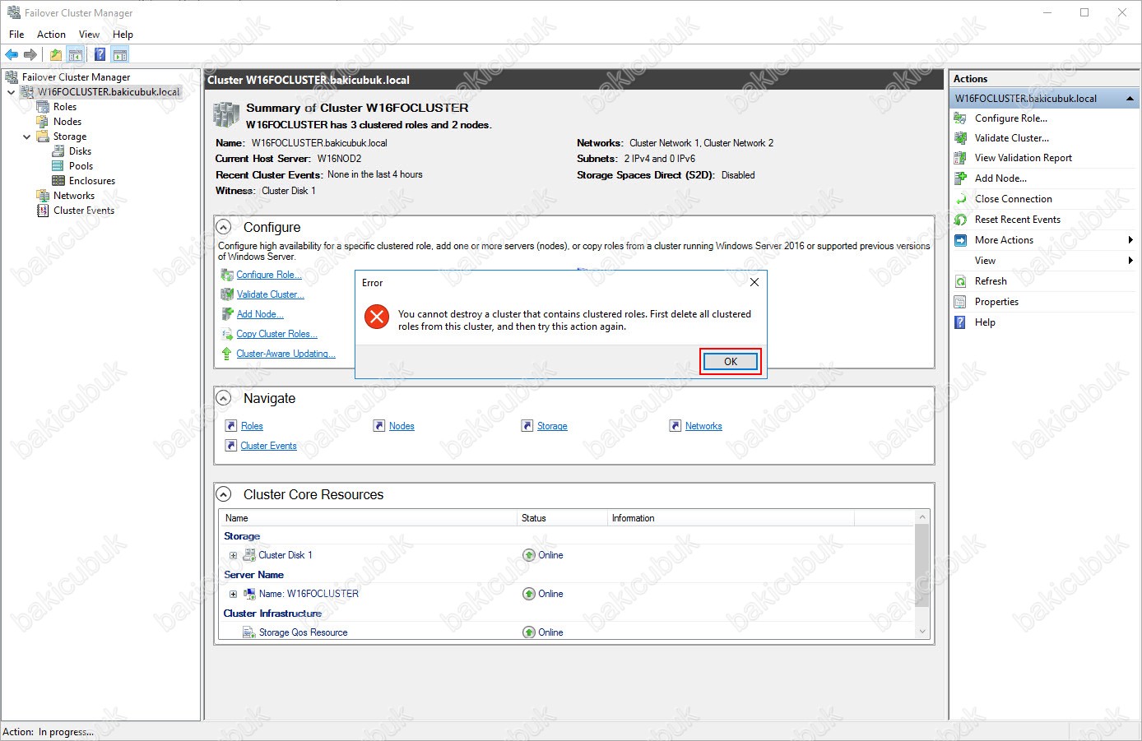
Task: Click the Validate Cluster icon in Actions
Action: click(960, 138)
